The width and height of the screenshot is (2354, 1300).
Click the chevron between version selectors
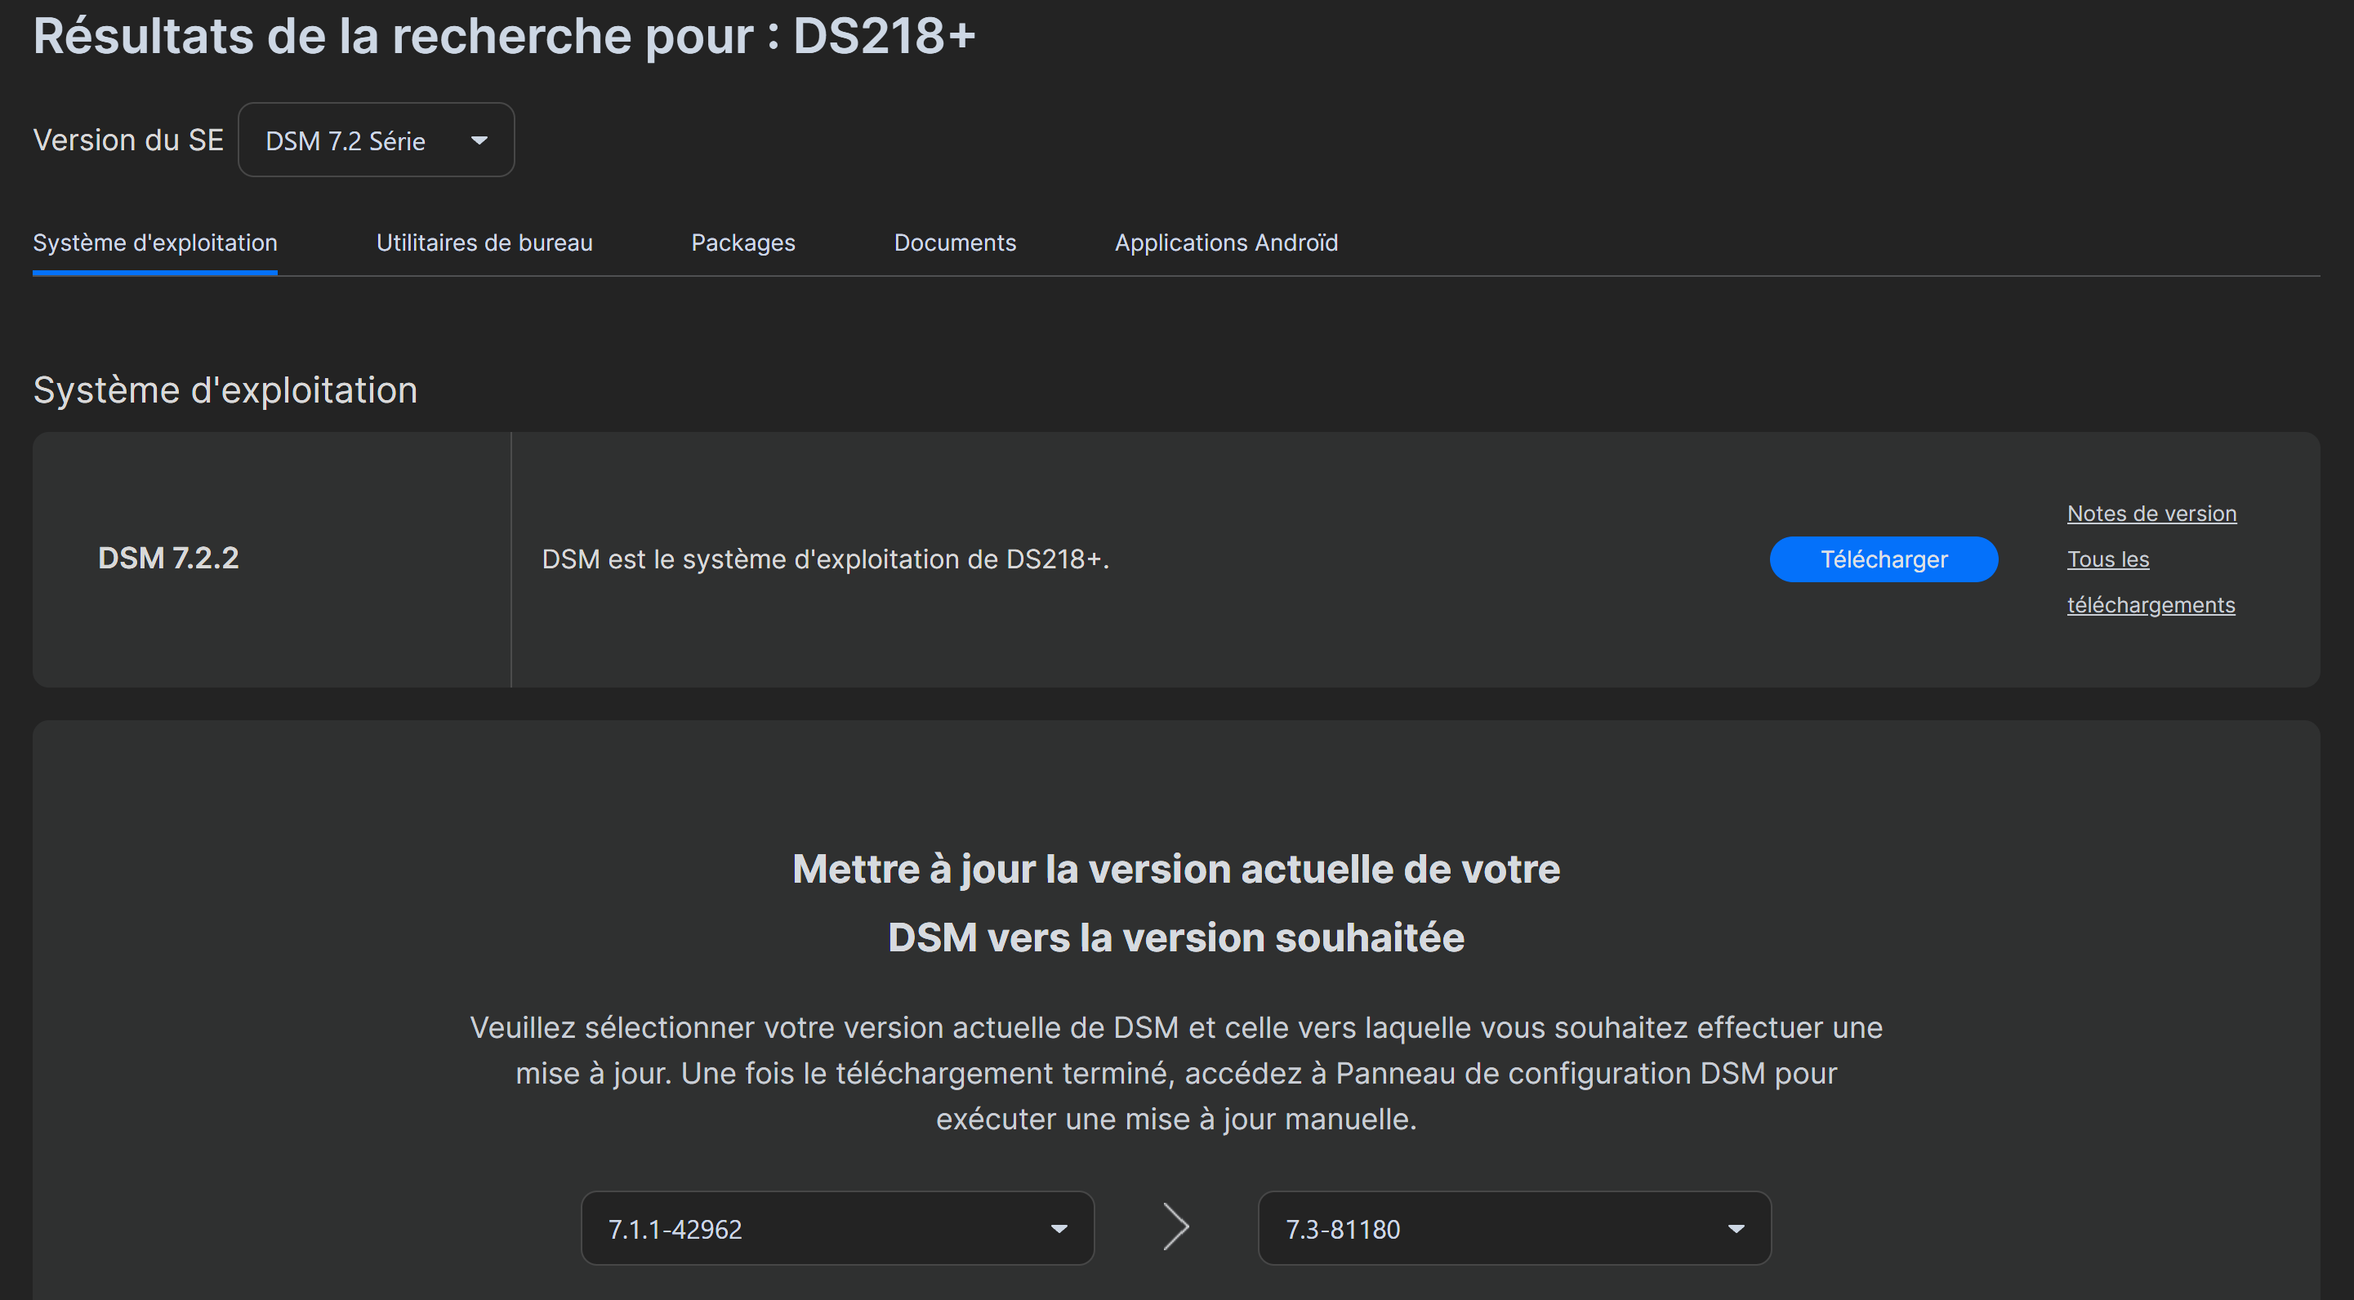click(1176, 1227)
